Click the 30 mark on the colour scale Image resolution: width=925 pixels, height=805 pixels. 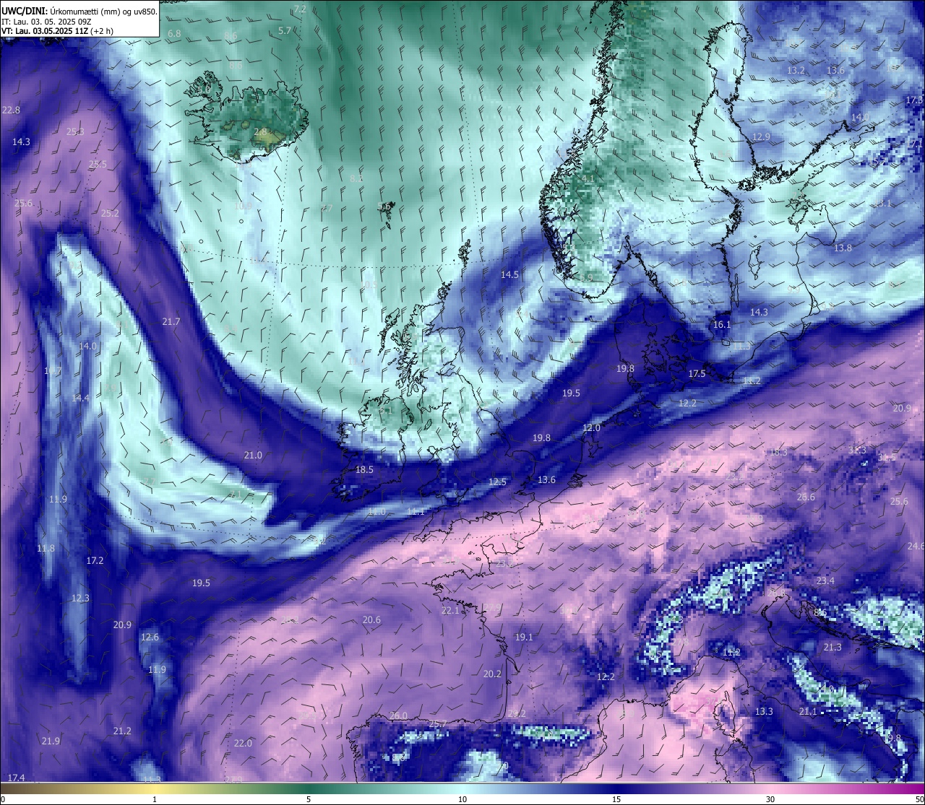(x=770, y=799)
